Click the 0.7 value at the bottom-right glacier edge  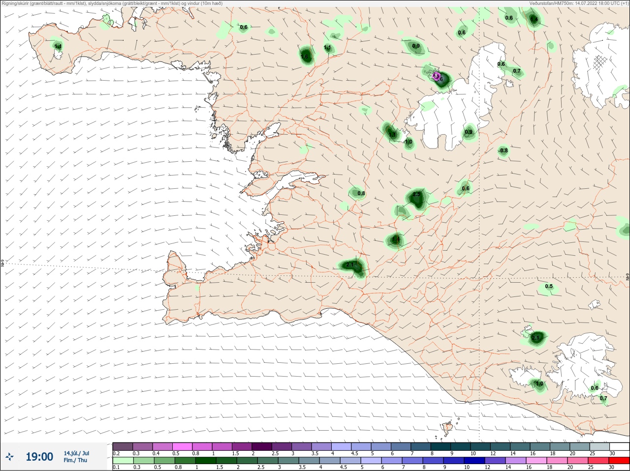pyautogui.click(x=603, y=398)
